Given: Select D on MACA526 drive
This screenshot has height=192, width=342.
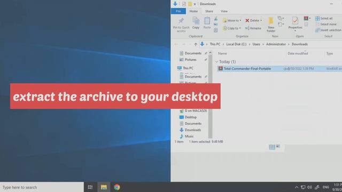Looking at the screenshot, I should (x=193, y=111).
